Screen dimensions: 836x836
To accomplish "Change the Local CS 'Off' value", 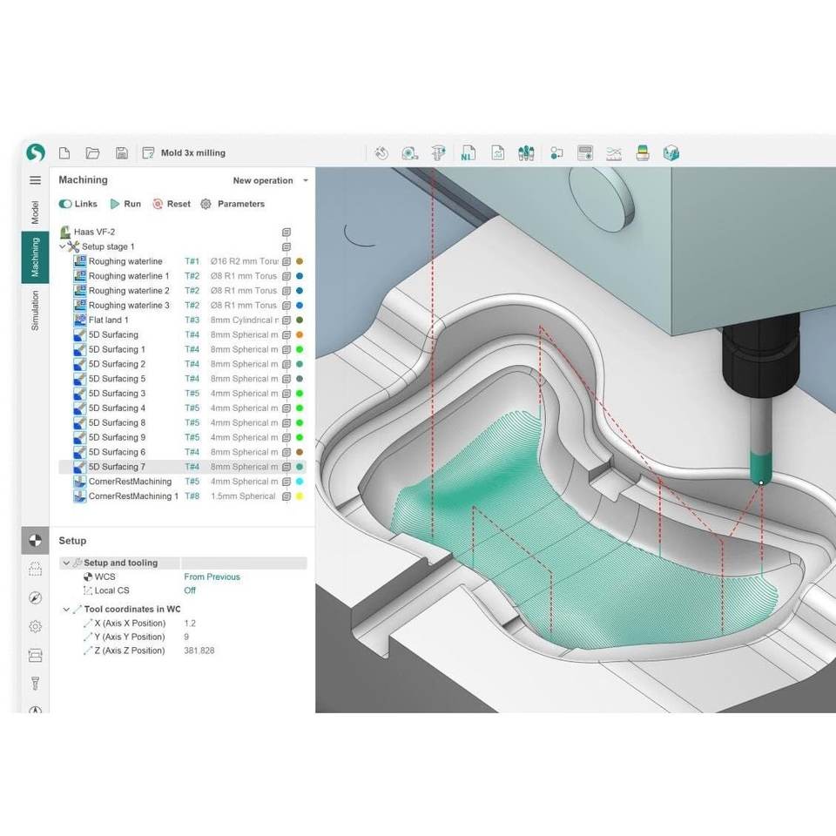I will click(x=190, y=590).
